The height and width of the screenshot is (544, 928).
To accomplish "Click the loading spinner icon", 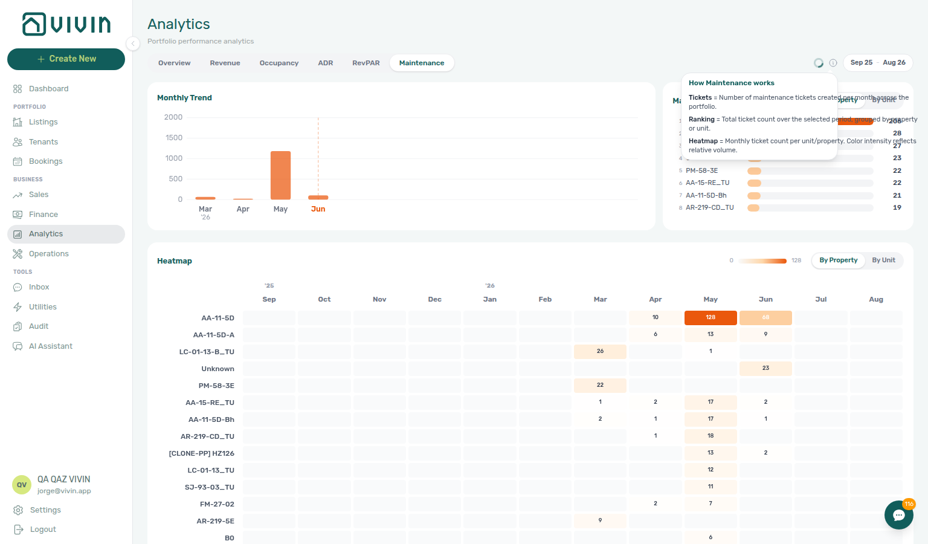I will pyautogui.click(x=819, y=63).
